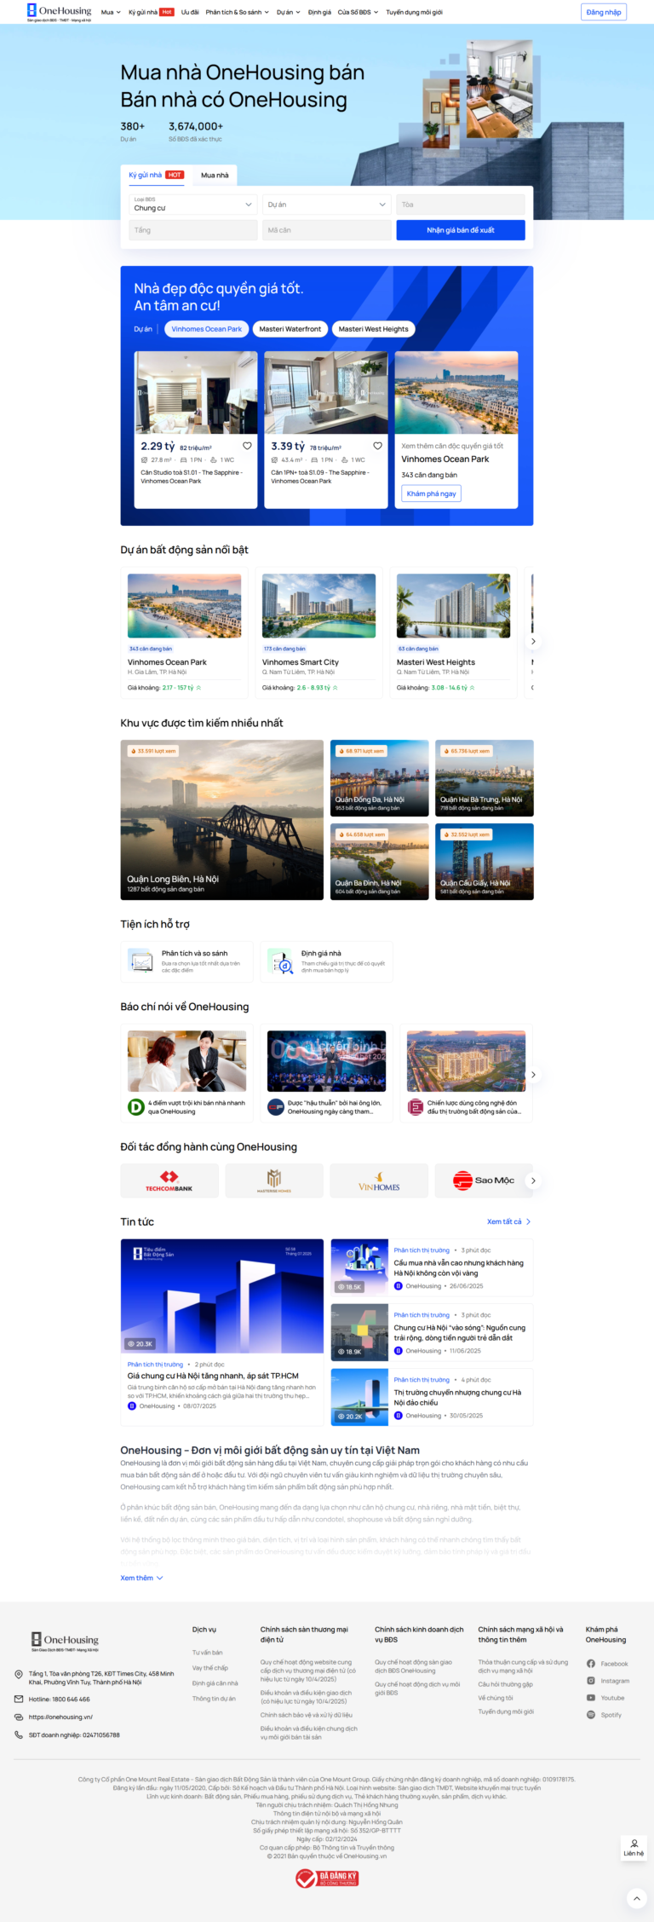
Task: Click the Đăng nhập button
Action: pos(604,13)
